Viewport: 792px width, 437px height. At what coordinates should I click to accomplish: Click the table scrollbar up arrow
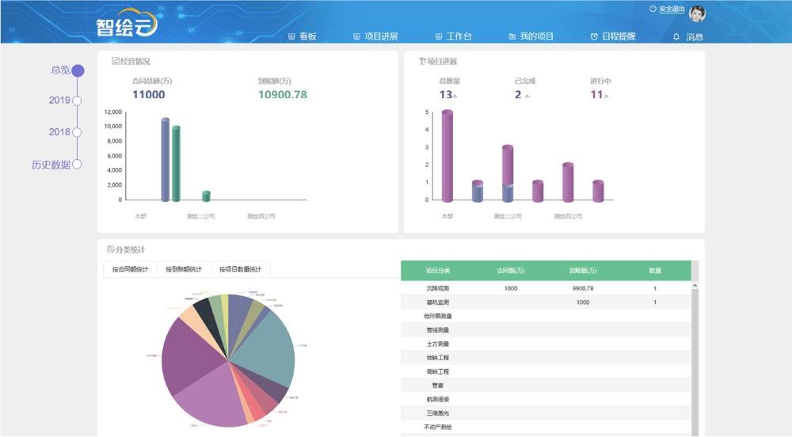coord(695,286)
